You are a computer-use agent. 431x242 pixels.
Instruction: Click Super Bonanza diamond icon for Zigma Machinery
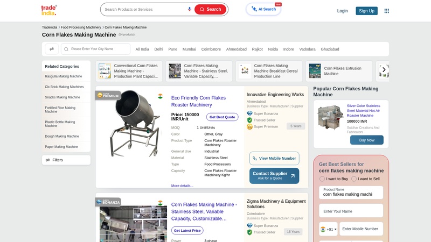pyautogui.click(x=249, y=226)
